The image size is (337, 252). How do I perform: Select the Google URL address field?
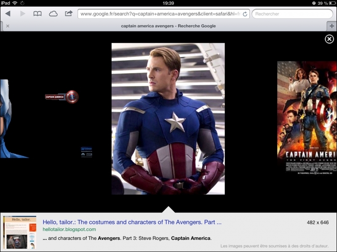[x=163, y=14]
